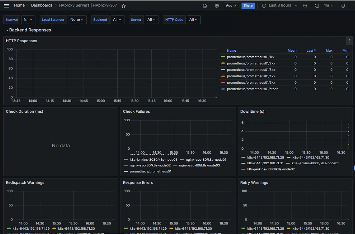Open the Last 3 hours time picker
355x234 pixels.
coord(280,6)
